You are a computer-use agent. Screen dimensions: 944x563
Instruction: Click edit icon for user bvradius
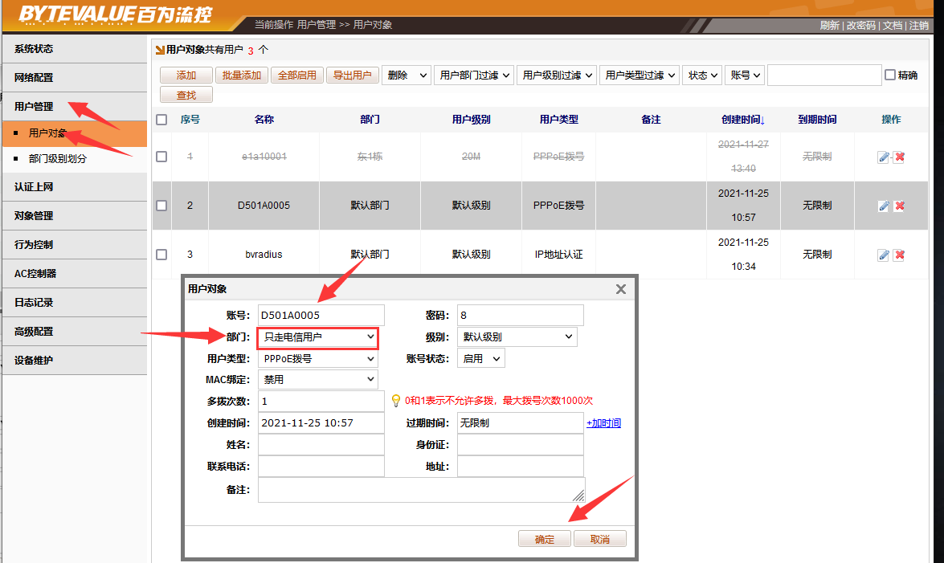point(883,255)
